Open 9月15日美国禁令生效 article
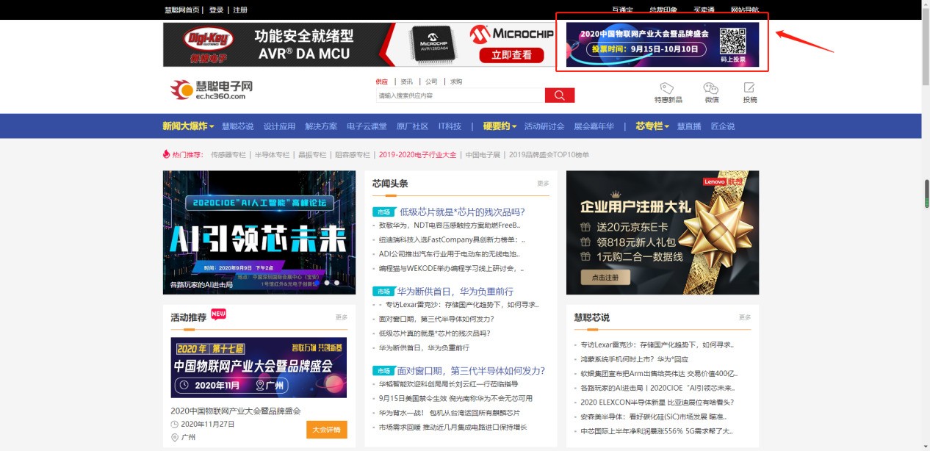 455,398
